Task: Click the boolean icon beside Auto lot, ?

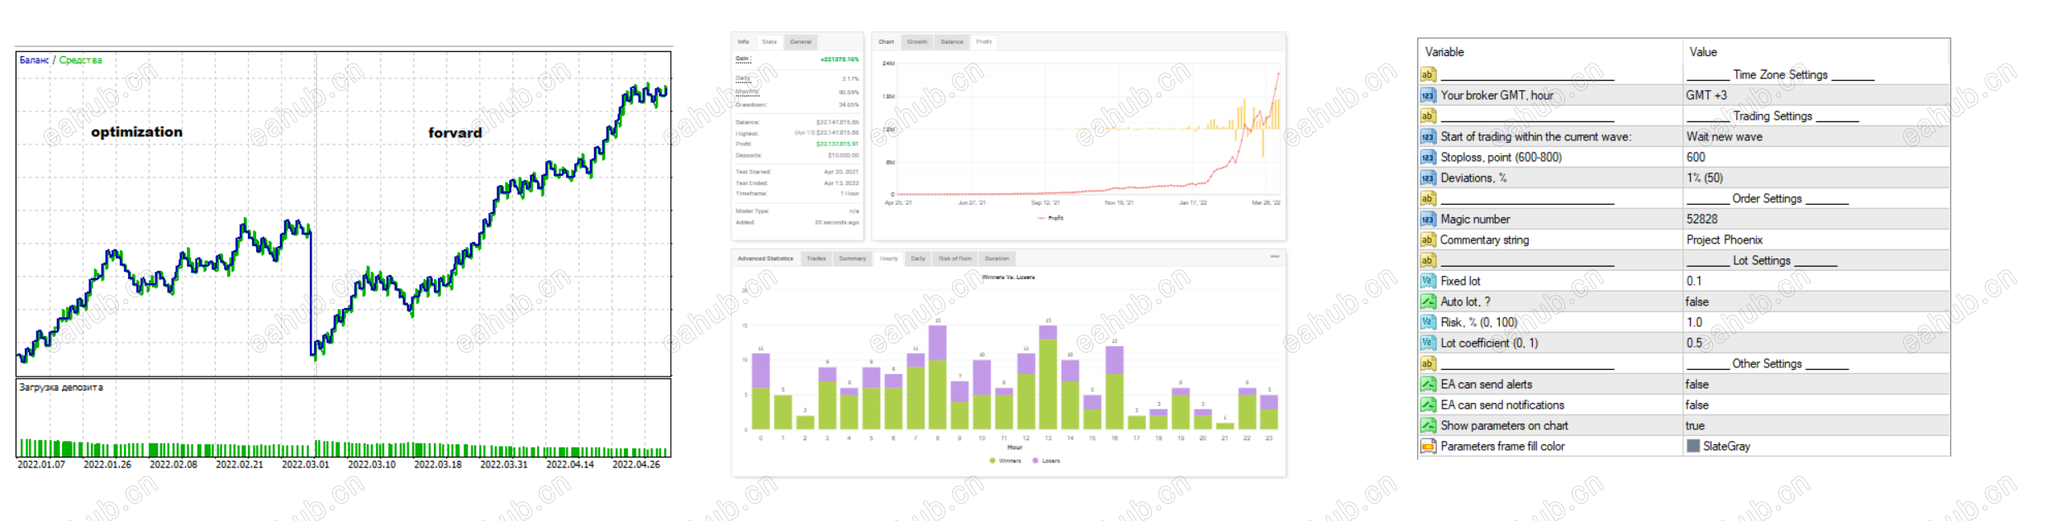Action: (1427, 301)
